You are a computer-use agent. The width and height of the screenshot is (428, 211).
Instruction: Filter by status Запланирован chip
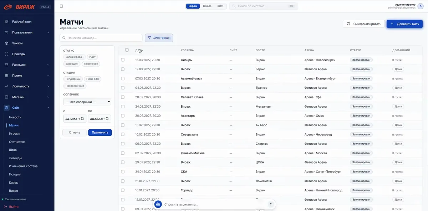[x=75, y=57]
